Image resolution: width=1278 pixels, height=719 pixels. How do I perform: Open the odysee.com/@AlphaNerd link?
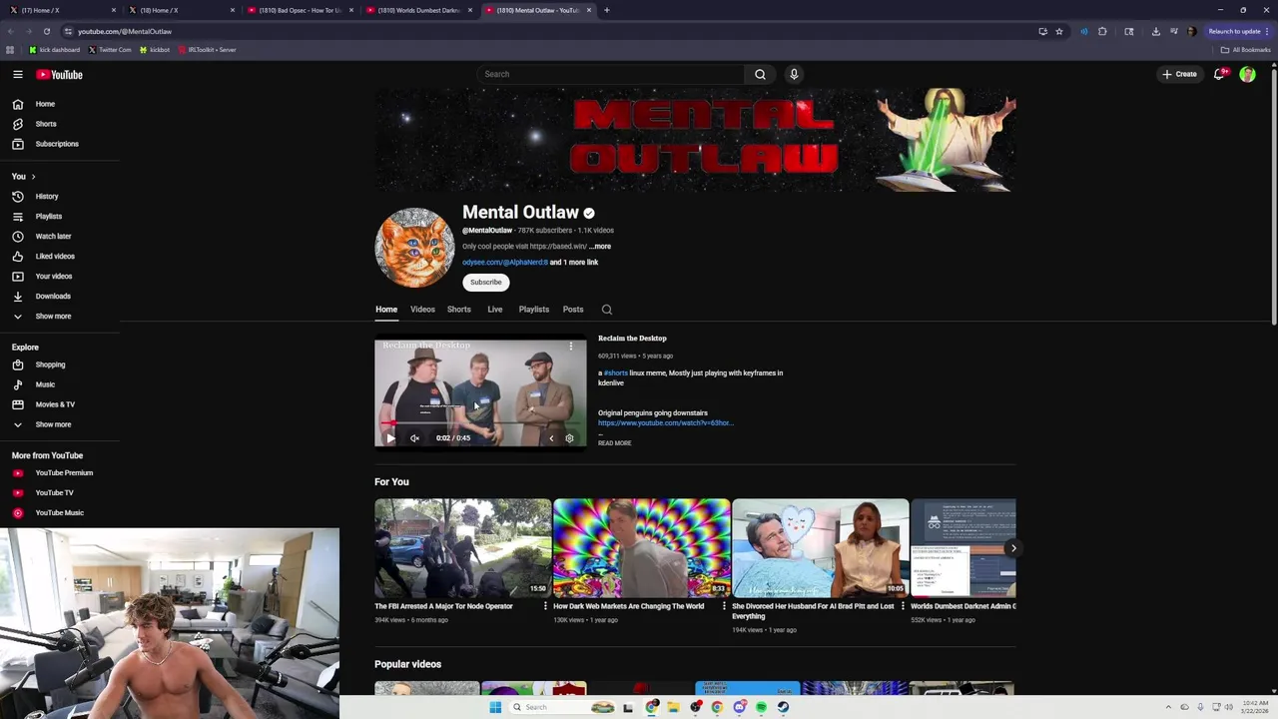505,263
